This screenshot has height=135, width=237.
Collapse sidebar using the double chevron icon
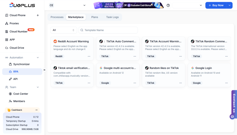pyautogui.click(x=44, y=70)
